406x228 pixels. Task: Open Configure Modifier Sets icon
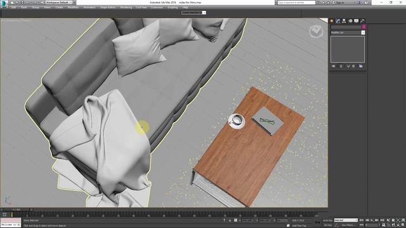click(x=361, y=66)
